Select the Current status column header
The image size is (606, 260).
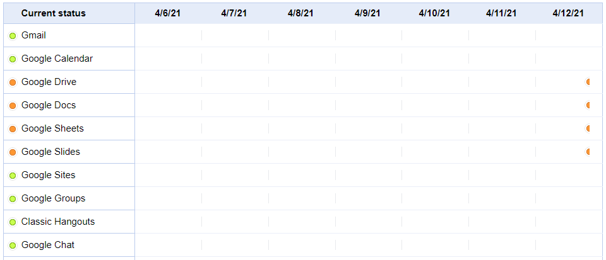[x=53, y=13]
